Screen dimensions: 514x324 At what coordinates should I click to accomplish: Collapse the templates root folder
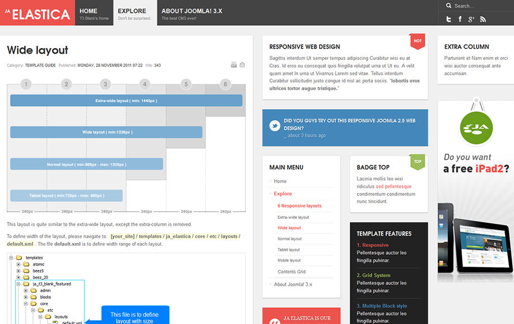11,258
